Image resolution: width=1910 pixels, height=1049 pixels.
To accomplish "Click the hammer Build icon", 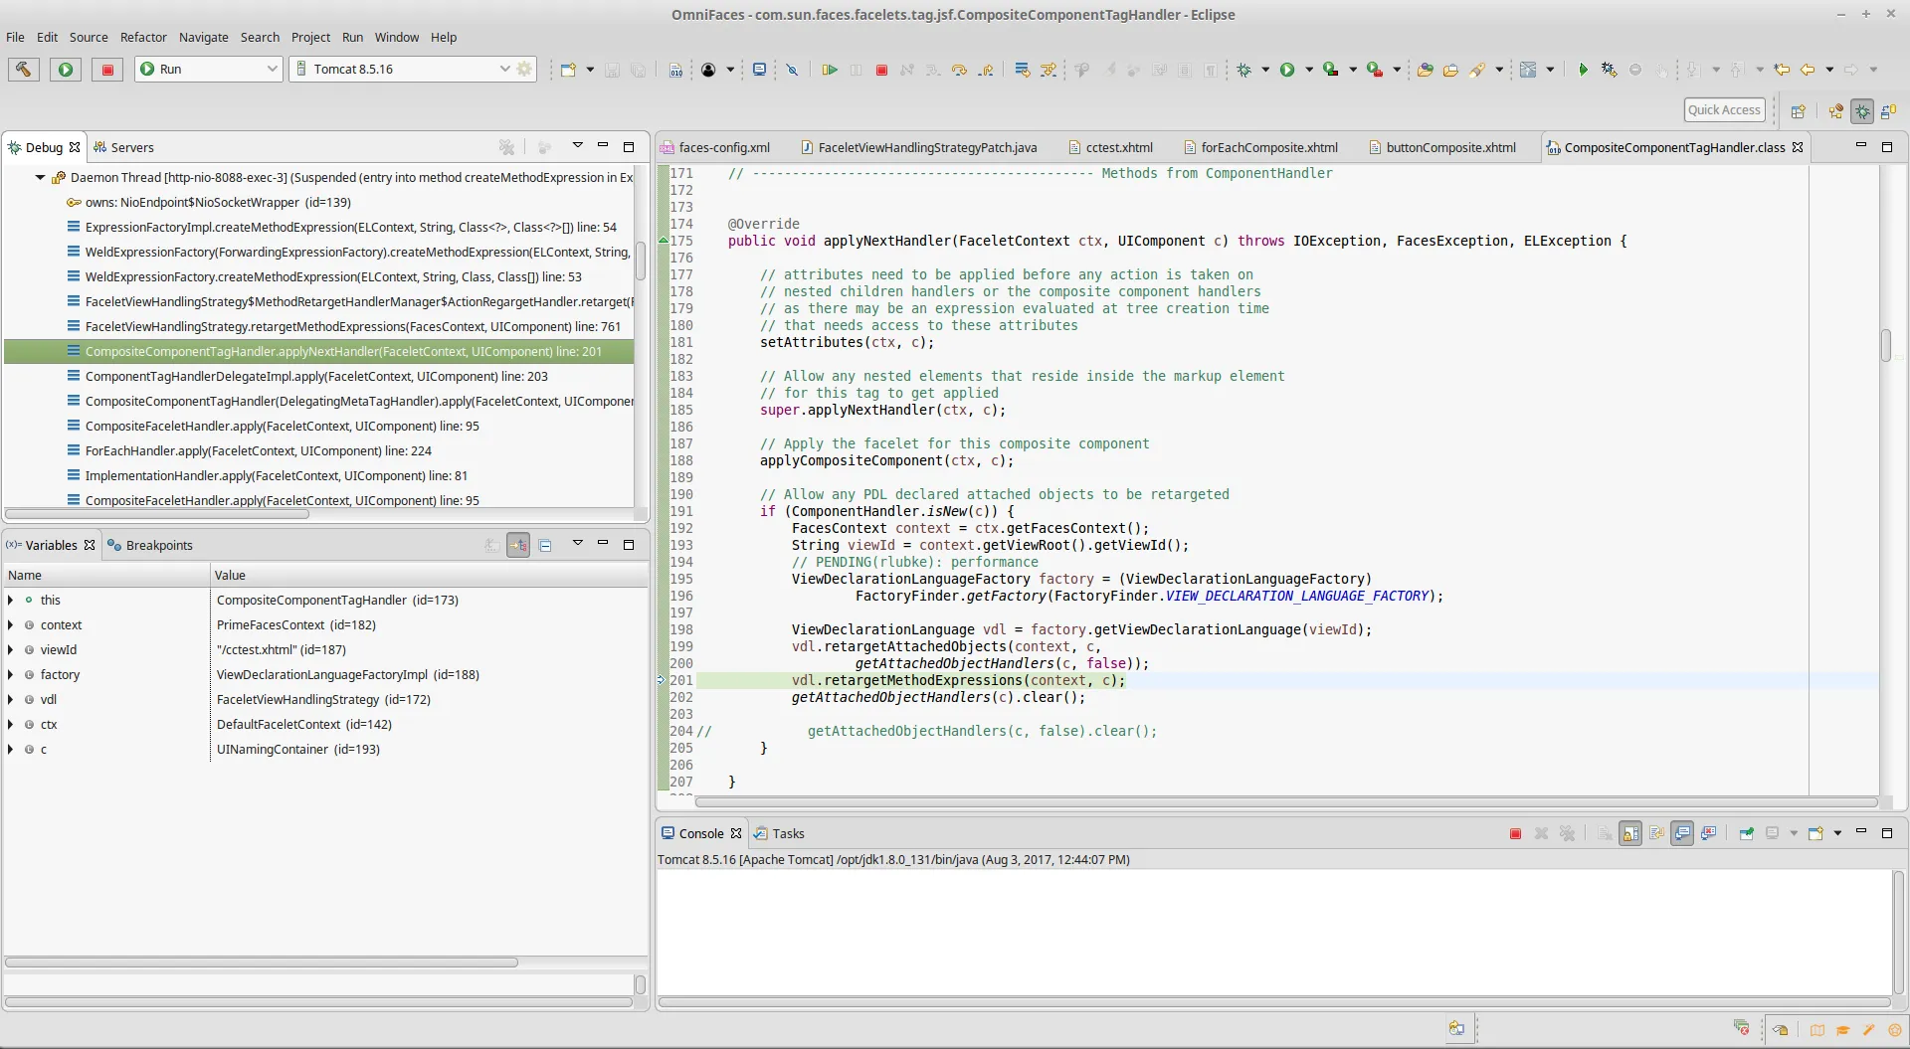I will point(23,69).
